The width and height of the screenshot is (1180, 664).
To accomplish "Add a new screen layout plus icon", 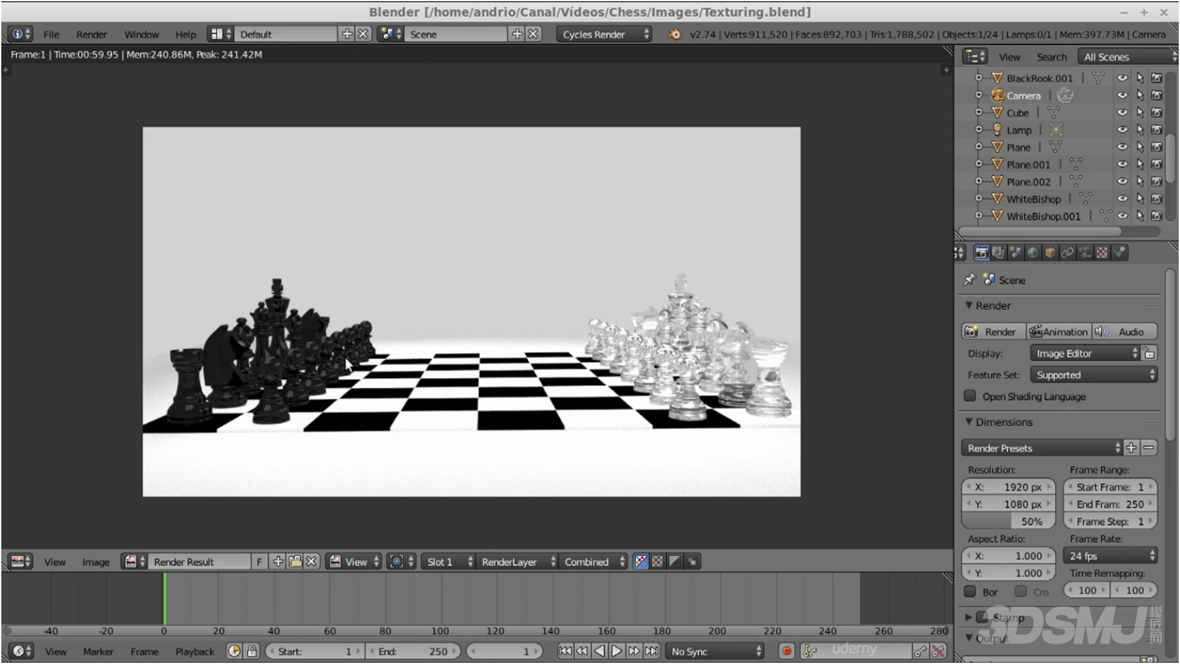I will (x=347, y=34).
